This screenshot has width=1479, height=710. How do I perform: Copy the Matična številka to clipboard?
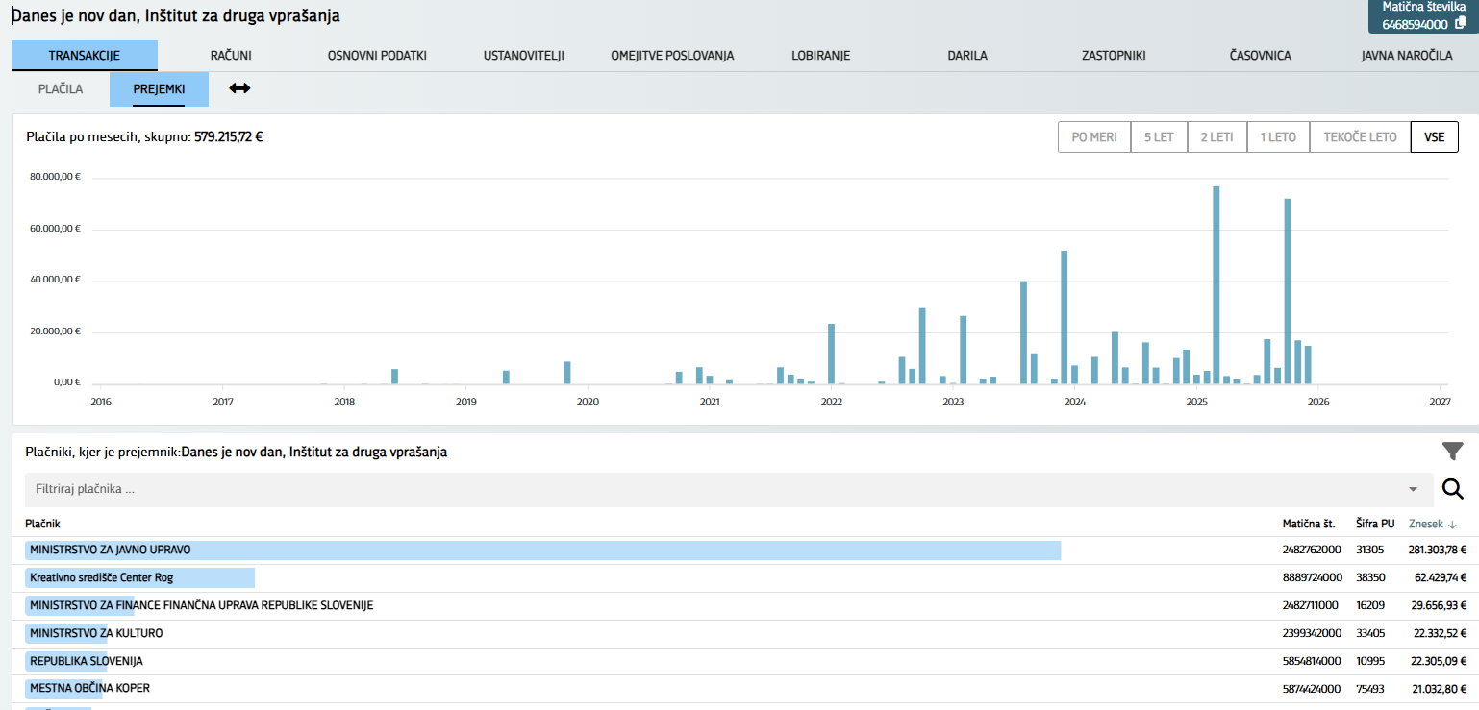(x=1461, y=23)
